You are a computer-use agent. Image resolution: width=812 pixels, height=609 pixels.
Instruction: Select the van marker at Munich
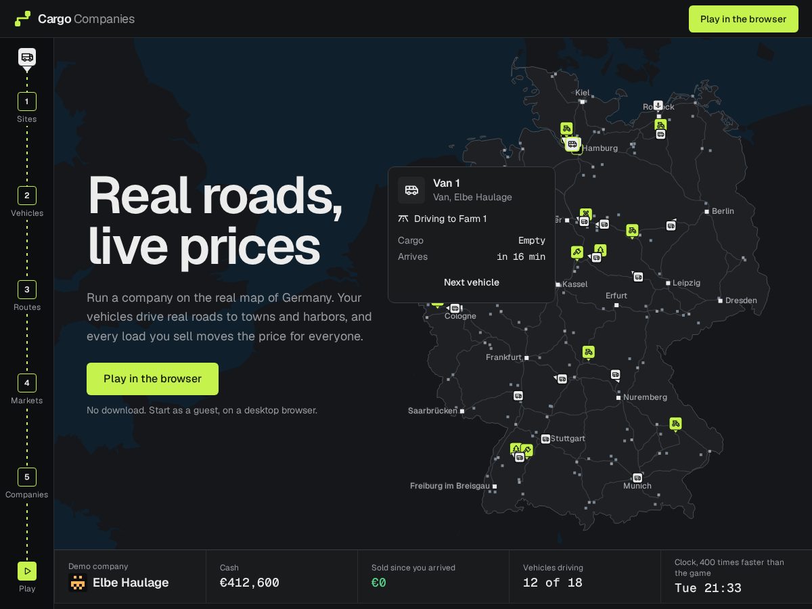tap(637, 478)
